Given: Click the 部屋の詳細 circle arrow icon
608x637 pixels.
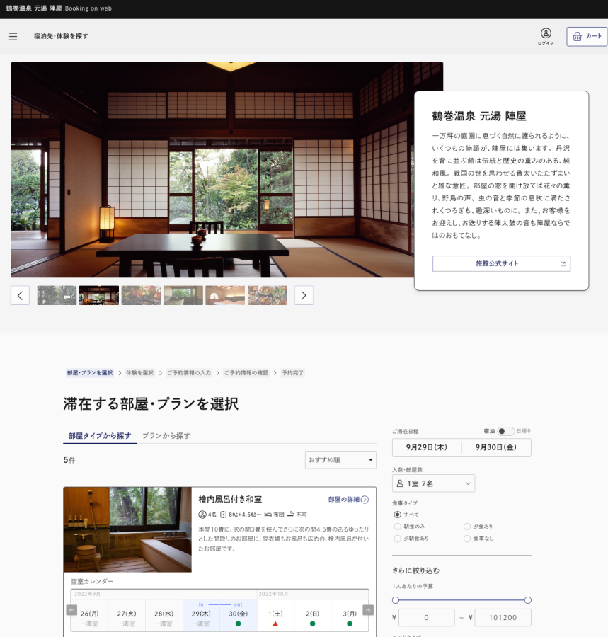Looking at the screenshot, I should click(365, 500).
